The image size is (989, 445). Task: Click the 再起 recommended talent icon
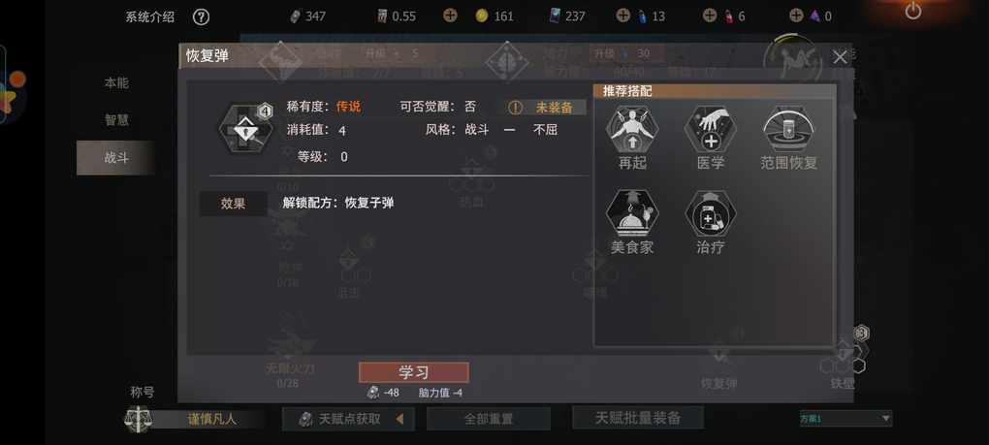(632, 129)
